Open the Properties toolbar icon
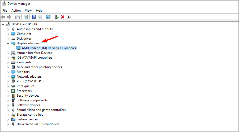 click(x=25, y=17)
